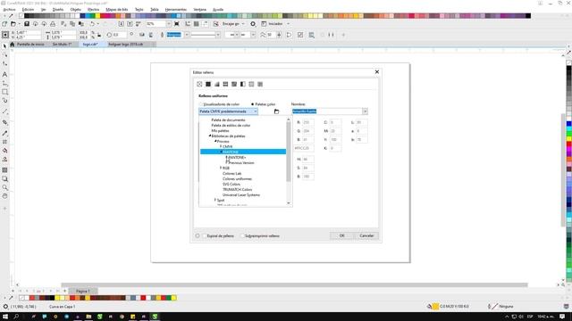572x321 pixels.
Task: Expand the RGB tree node
Action: click(x=221, y=168)
